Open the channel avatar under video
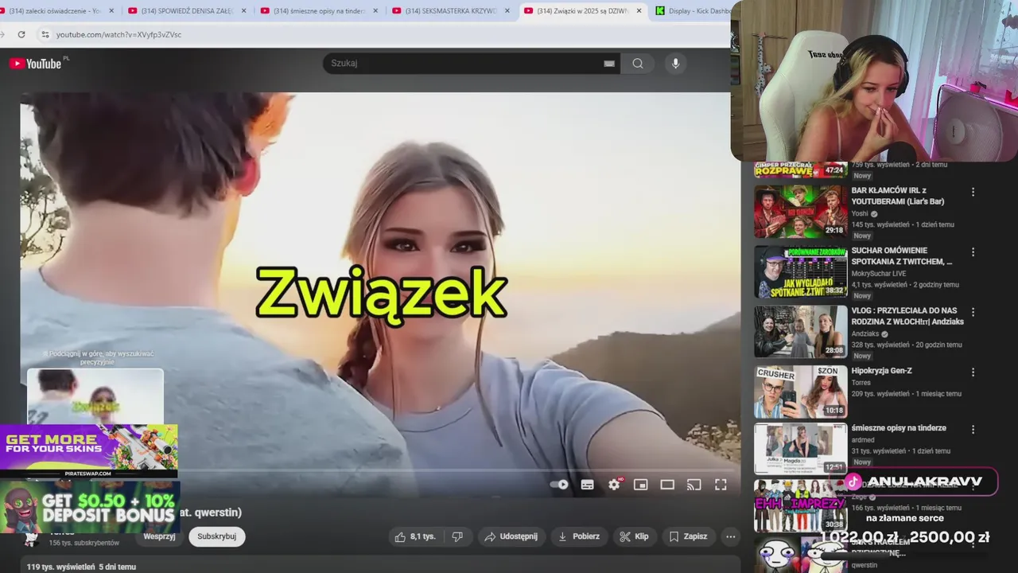1018x573 pixels. [x=31, y=539]
